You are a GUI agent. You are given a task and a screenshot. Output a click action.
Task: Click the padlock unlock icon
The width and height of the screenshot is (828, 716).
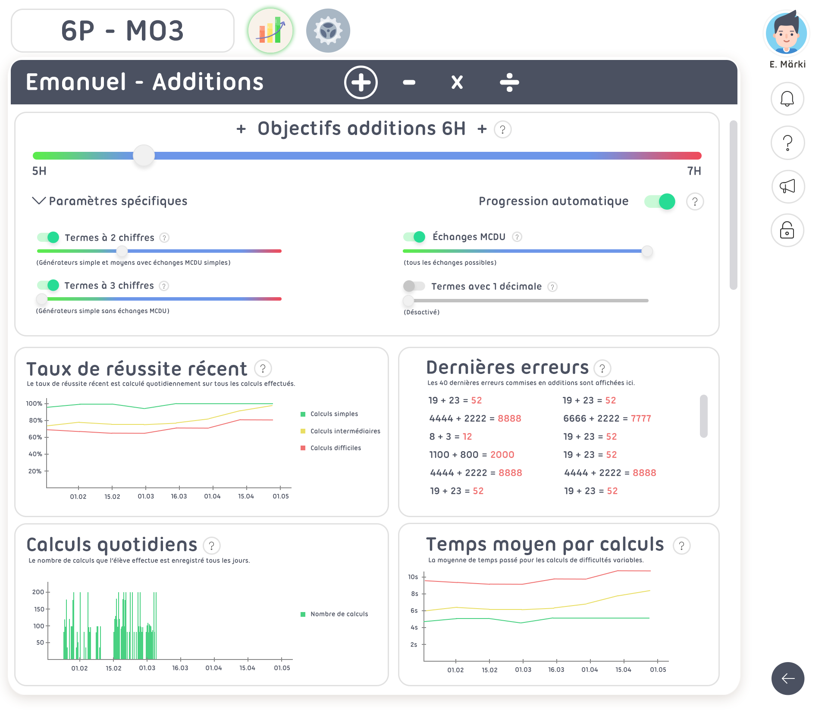[787, 230]
